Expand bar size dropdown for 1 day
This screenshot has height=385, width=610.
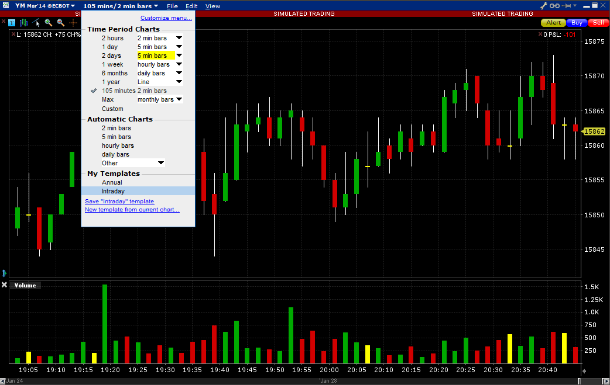[x=179, y=47]
